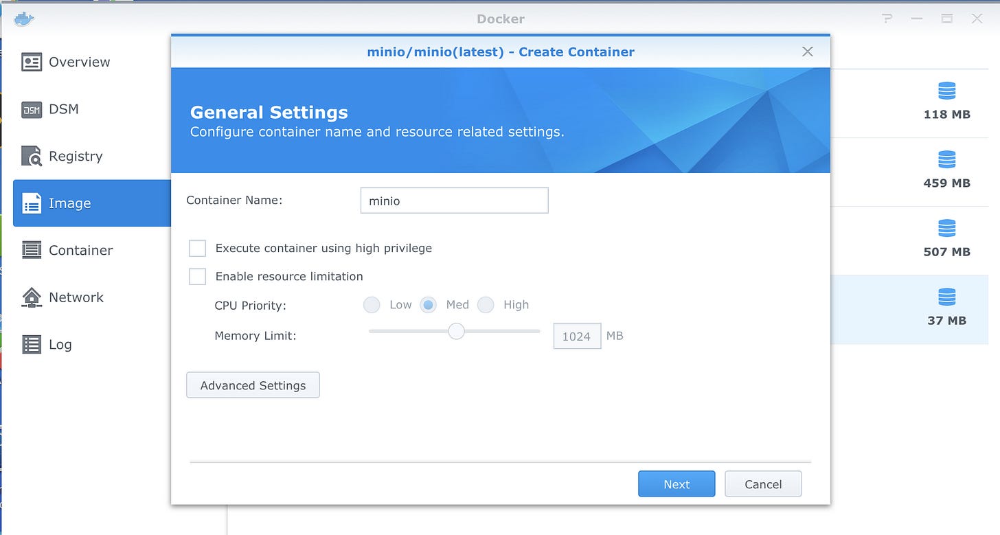Open the Container sidebar icon
Screen dimensions: 1000x535
coord(32,250)
